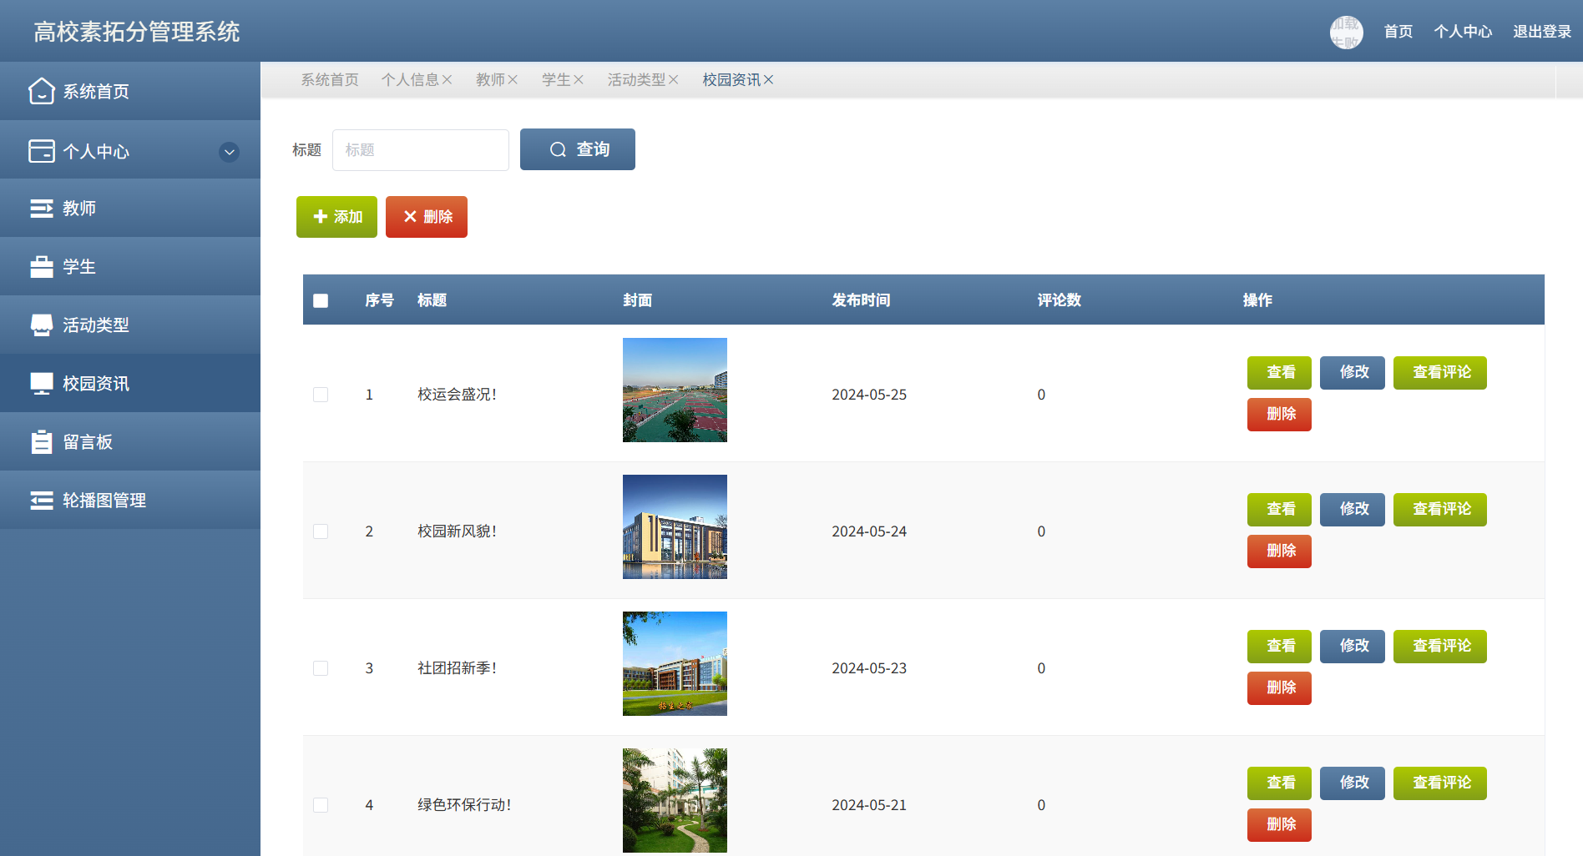
Task: Select the 校园资讯 tab
Action: (731, 79)
